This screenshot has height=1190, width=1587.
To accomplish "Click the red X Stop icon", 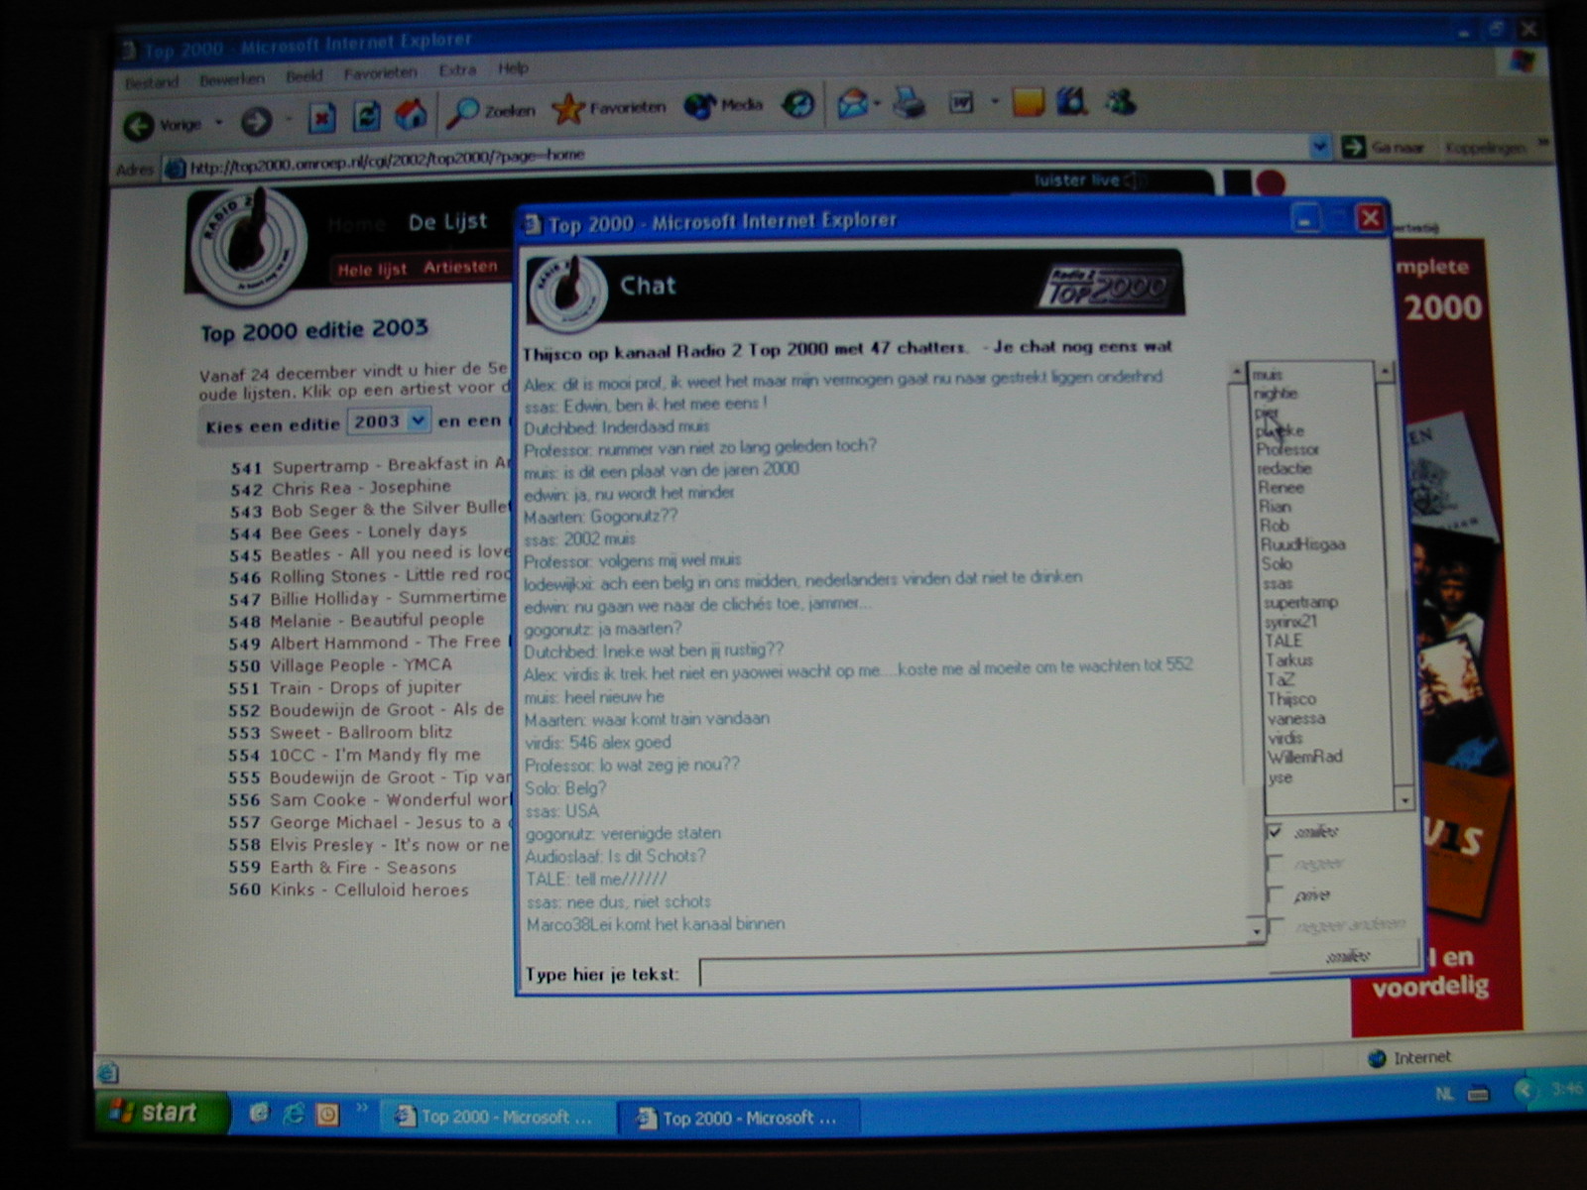I will coord(321,119).
